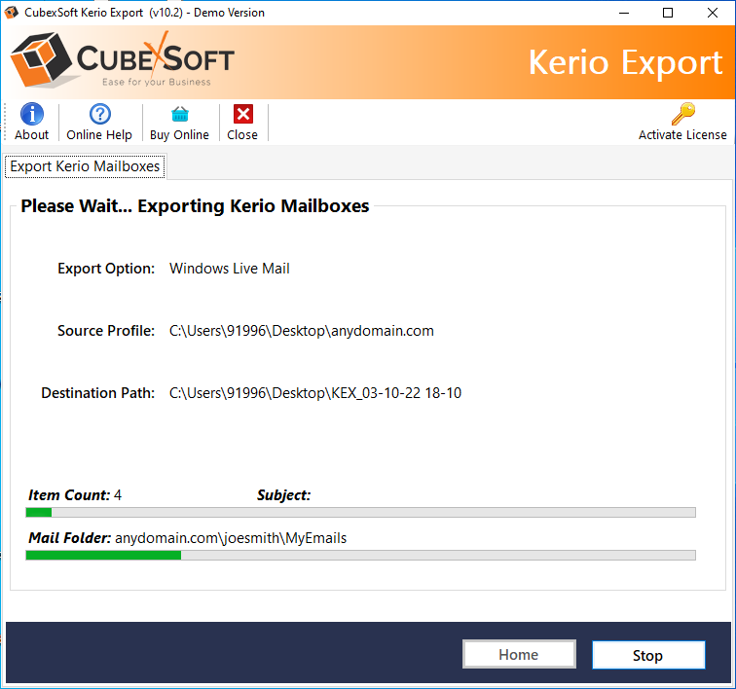Maximize the Kerio Export window

pyautogui.click(x=668, y=13)
